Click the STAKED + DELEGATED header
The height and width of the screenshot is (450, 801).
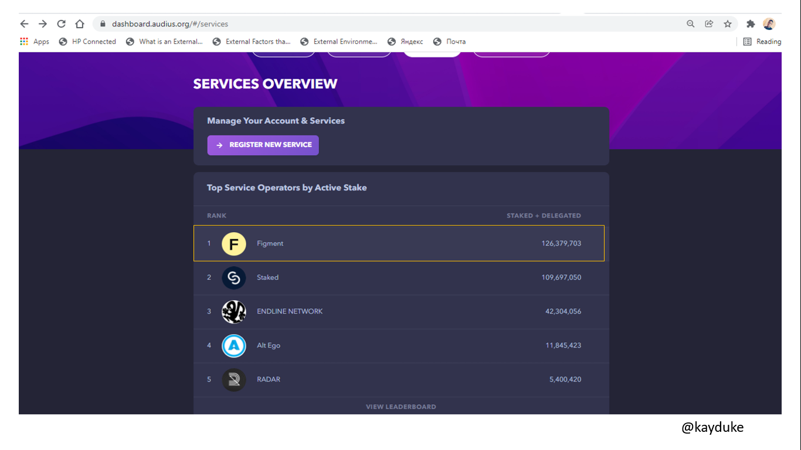point(544,216)
